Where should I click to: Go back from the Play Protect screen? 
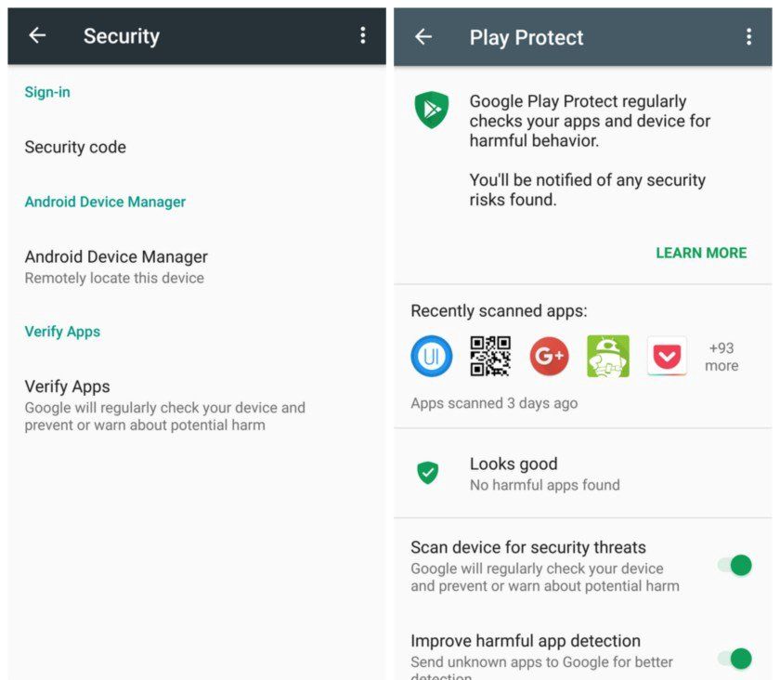423,37
